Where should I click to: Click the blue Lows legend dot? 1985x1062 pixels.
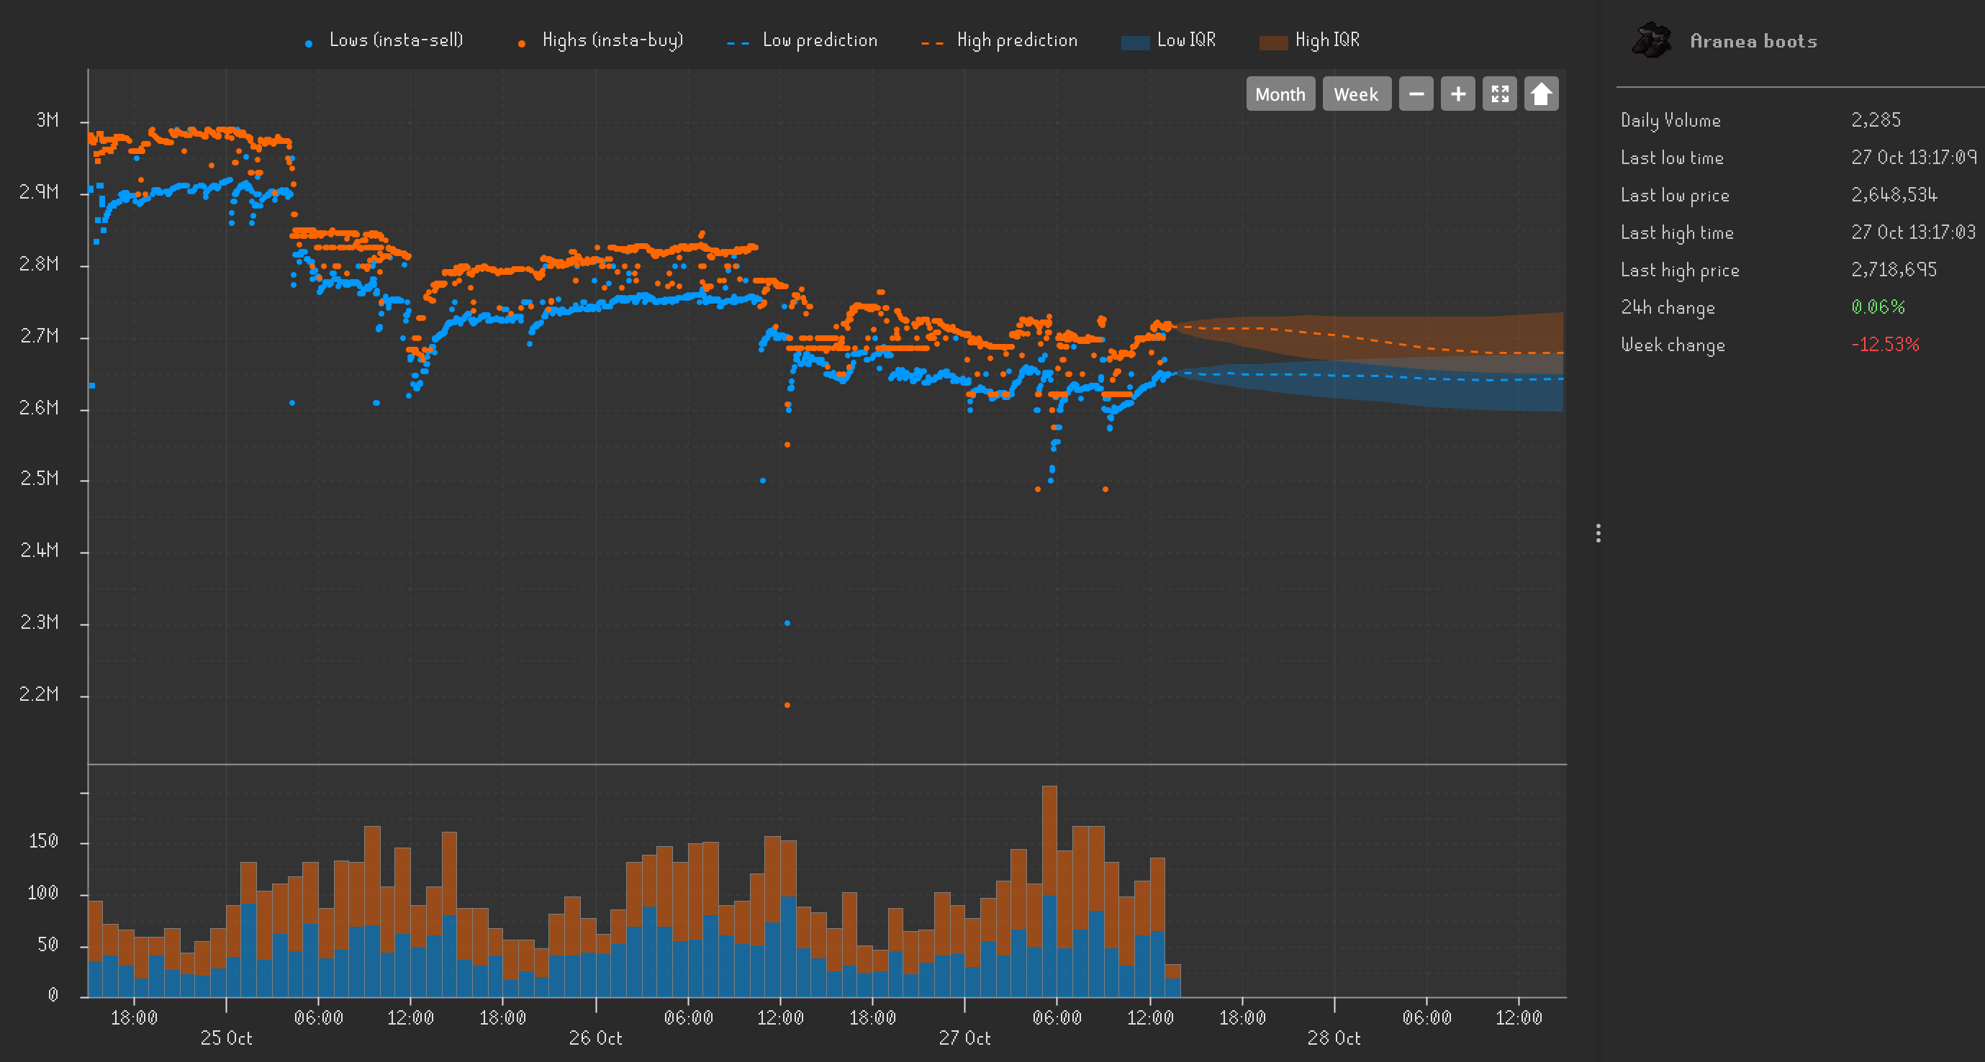[x=309, y=44]
